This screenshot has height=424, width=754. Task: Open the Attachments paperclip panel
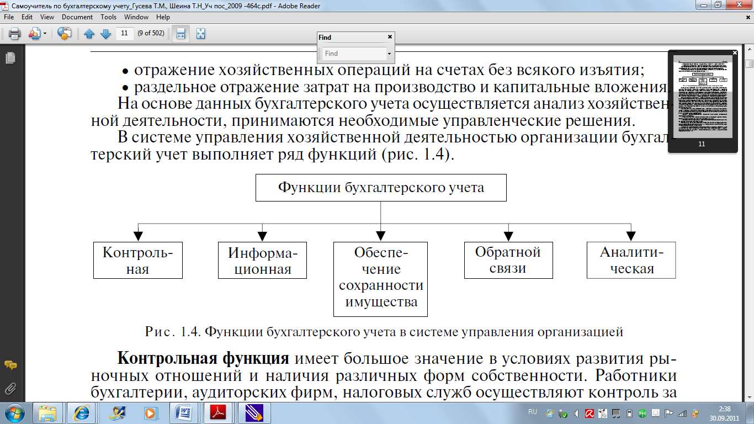[10, 388]
